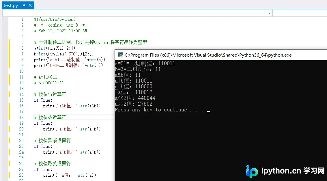This screenshot has height=181, width=327.
Task: Click the '# 按位或运算符' comment
Action: coord(50,117)
